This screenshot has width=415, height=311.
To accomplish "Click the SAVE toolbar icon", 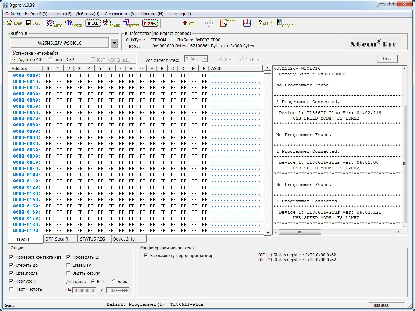I will (33, 23).
